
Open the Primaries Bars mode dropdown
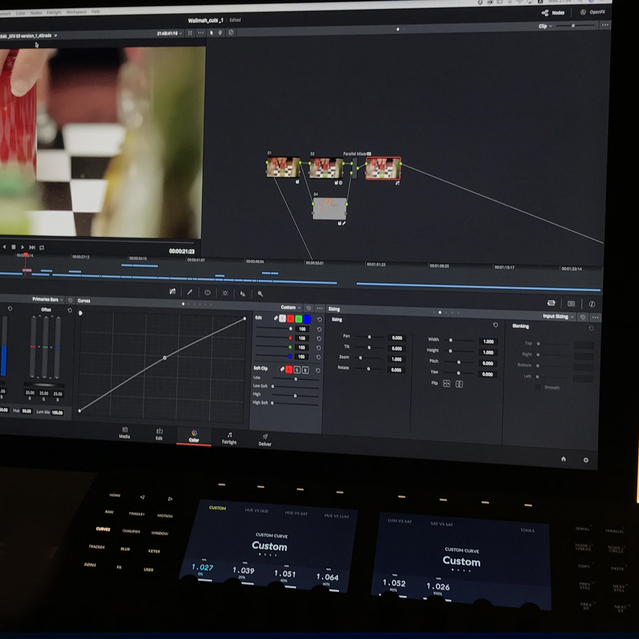tap(48, 300)
